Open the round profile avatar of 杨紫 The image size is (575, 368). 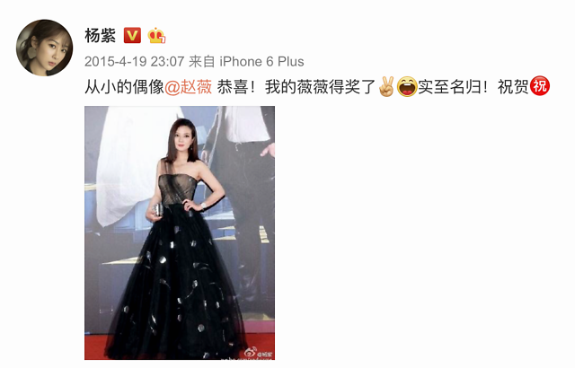coord(44,48)
